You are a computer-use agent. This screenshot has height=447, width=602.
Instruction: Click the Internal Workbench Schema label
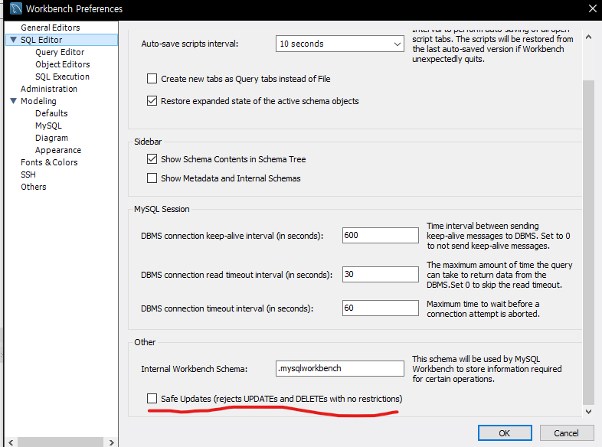(195, 369)
